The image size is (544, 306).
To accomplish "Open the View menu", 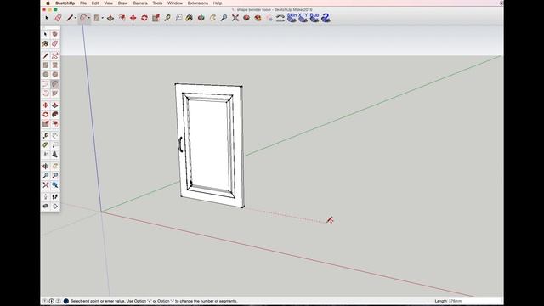I will click(x=108, y=3).
